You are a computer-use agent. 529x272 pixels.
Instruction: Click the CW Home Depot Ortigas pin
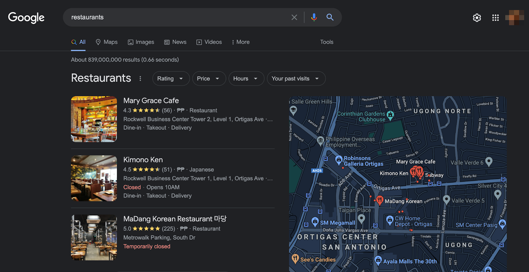(x=390, y=220)
